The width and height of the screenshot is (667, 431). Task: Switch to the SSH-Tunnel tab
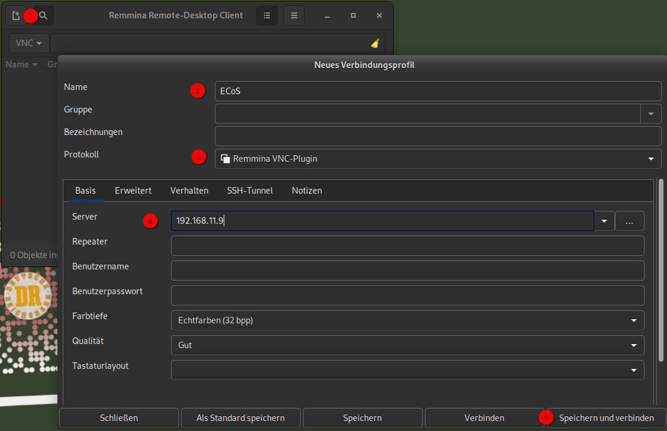(x=250, y=191)
